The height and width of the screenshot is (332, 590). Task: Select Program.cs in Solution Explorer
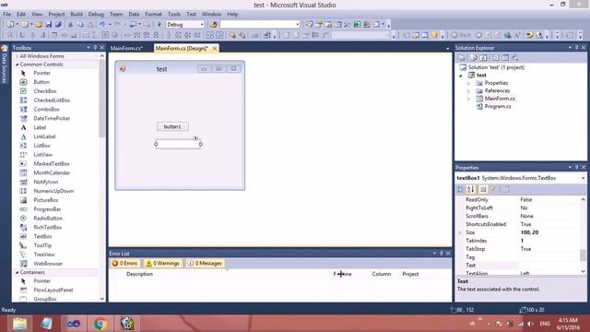[x=498, y=107]
